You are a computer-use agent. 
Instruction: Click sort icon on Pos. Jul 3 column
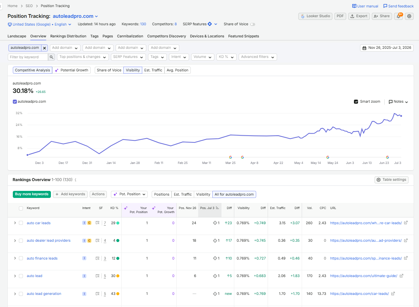click(x=217, y=208)
